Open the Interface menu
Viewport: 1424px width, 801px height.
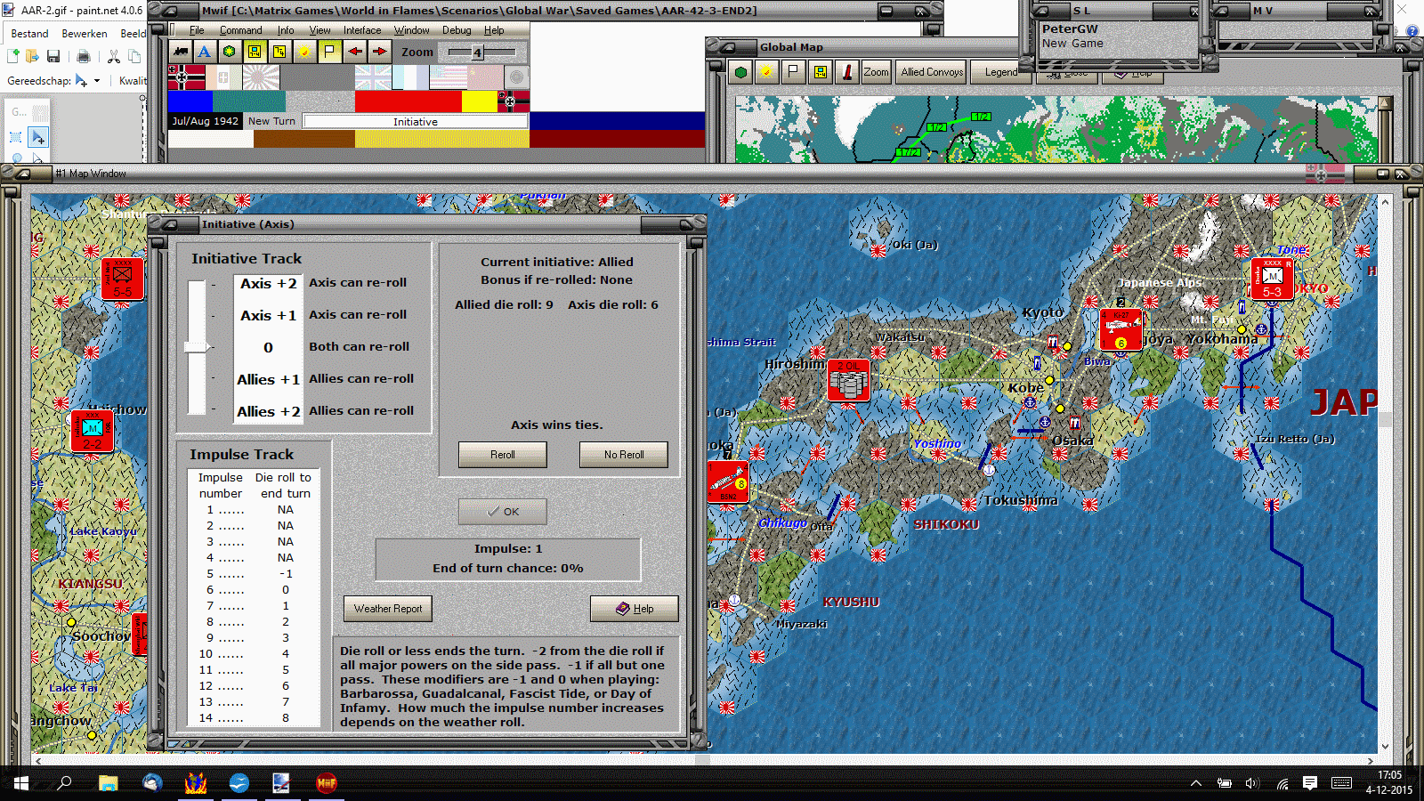pyautogui.click(x=362, y=30)
